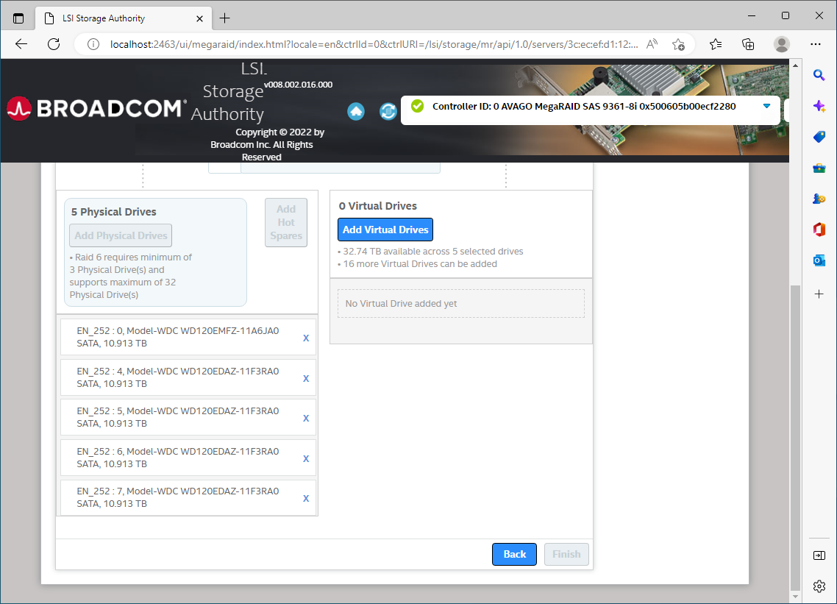Viewport: 837px width, 604px height.
Task: Click the '0 Virtual Drives' heading
Action: pos(378,206)
